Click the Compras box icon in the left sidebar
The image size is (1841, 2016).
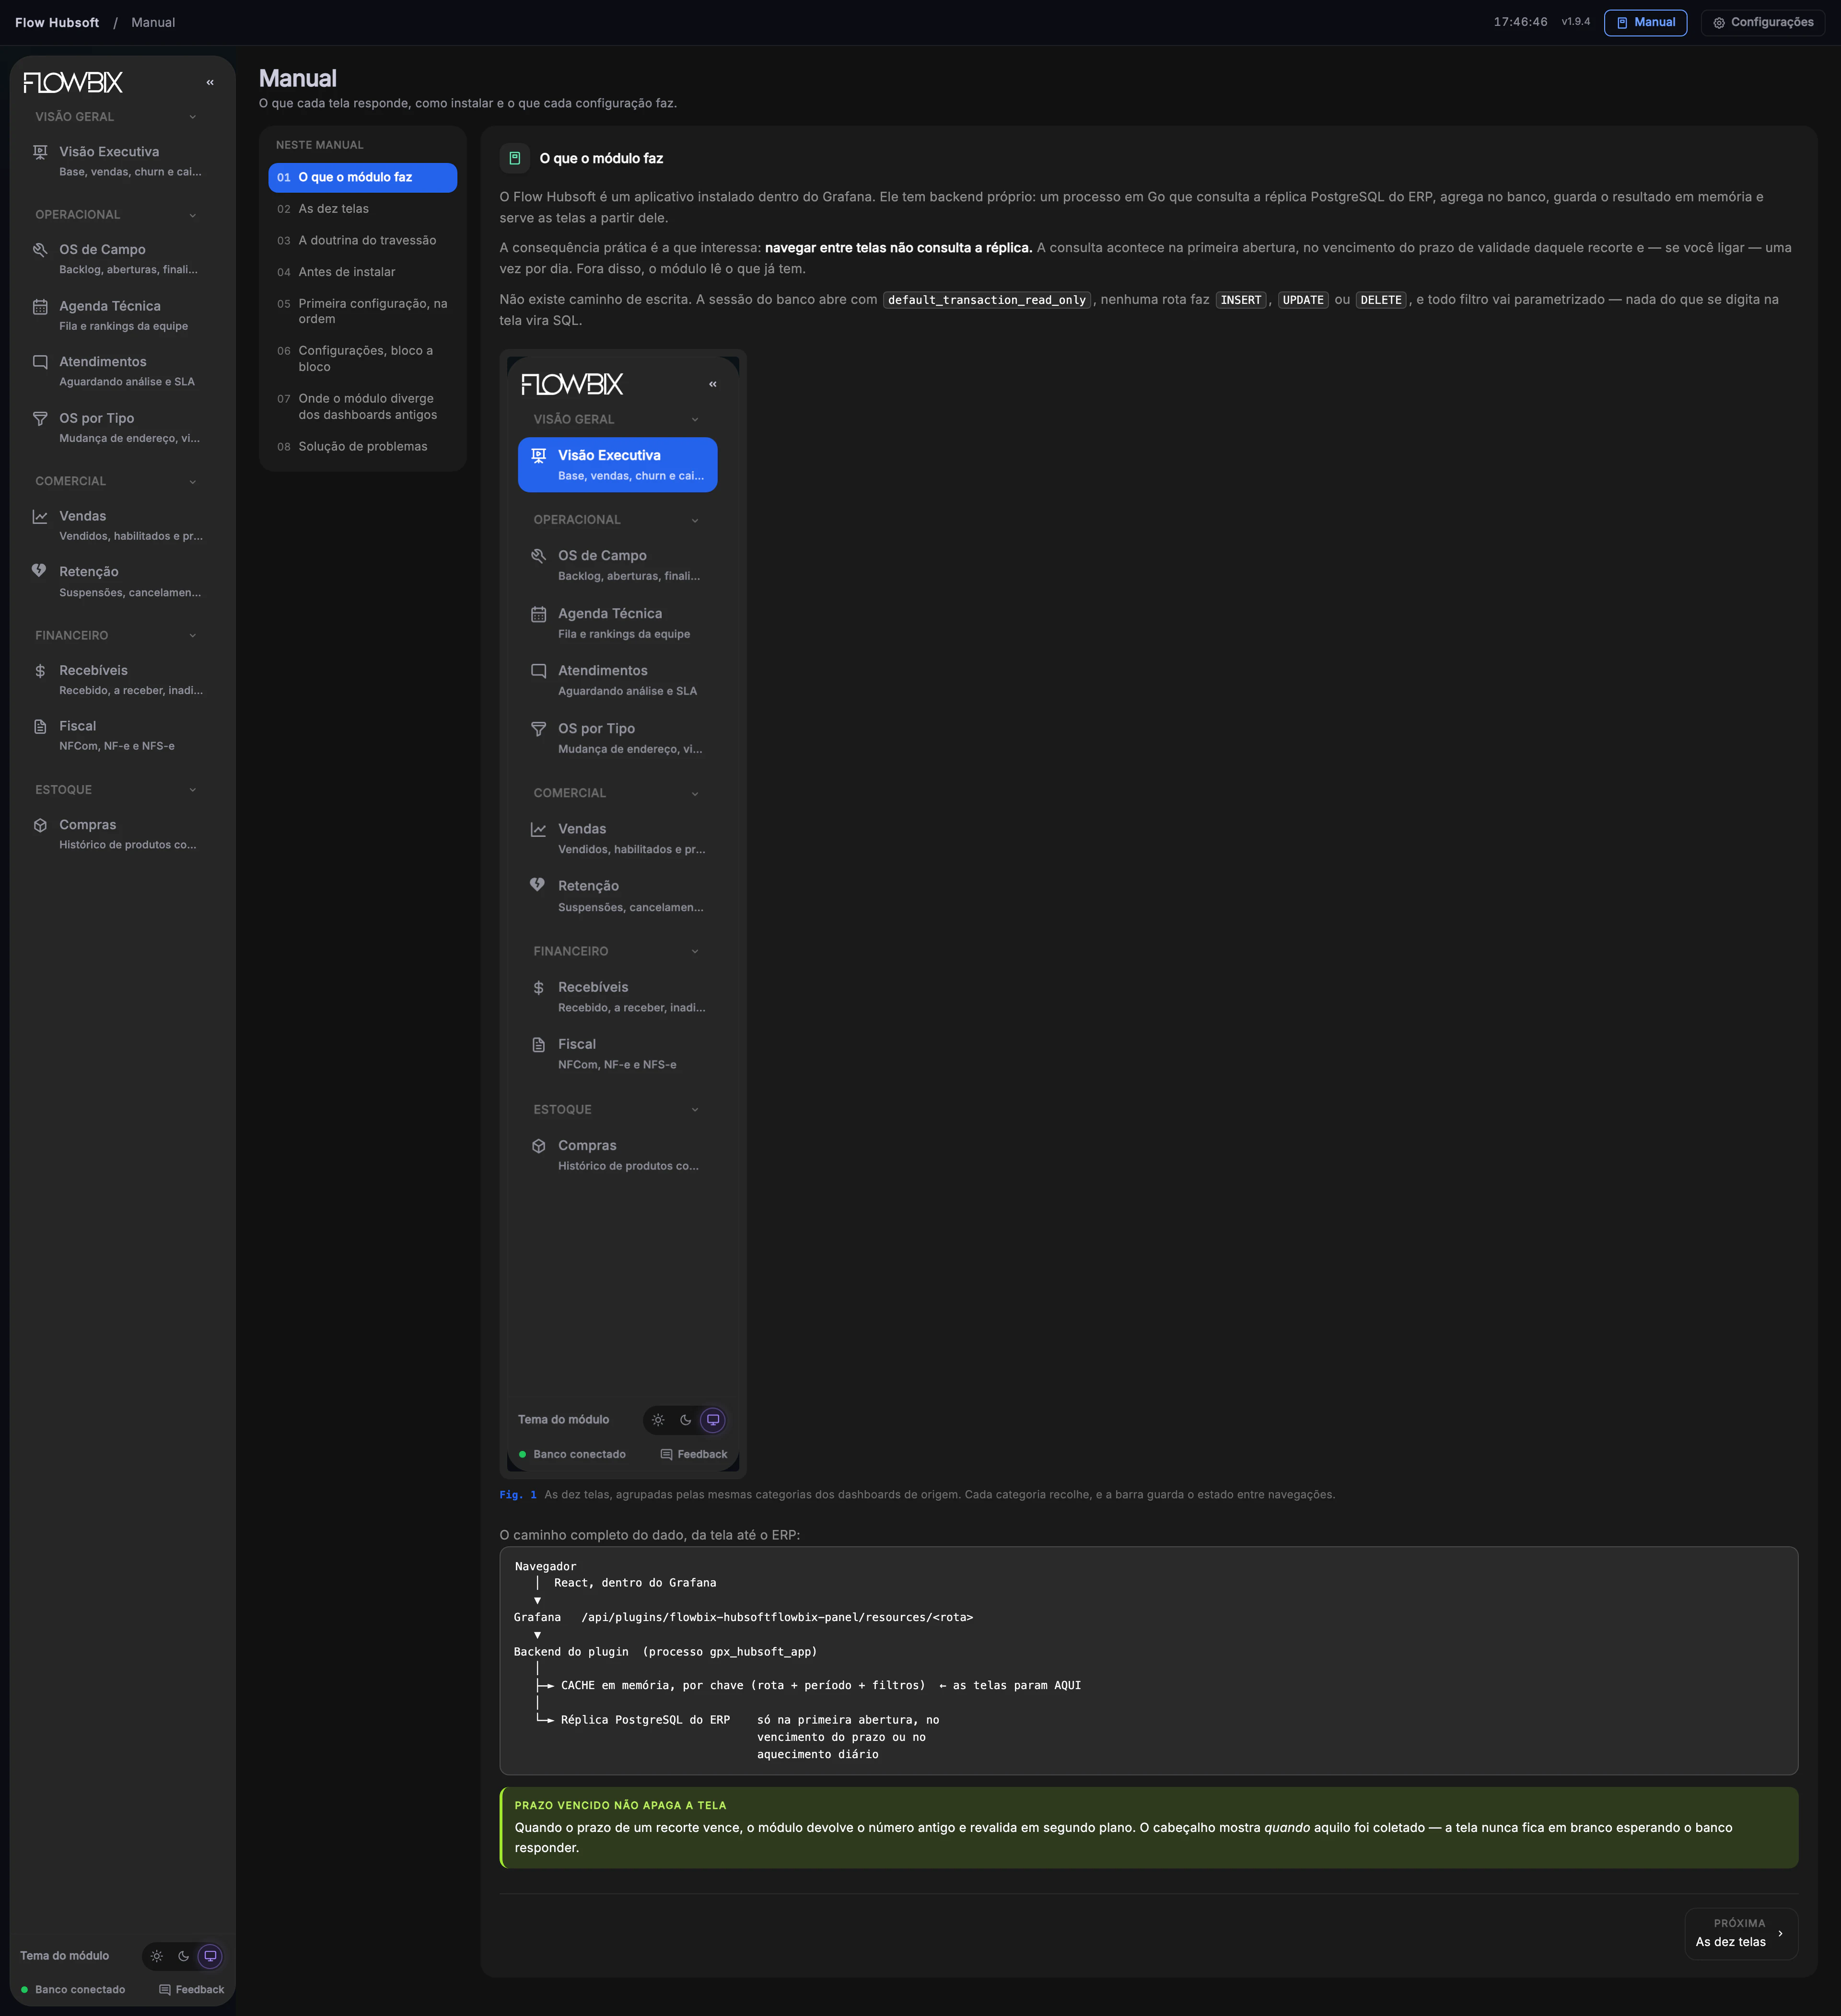click(40, 826)
